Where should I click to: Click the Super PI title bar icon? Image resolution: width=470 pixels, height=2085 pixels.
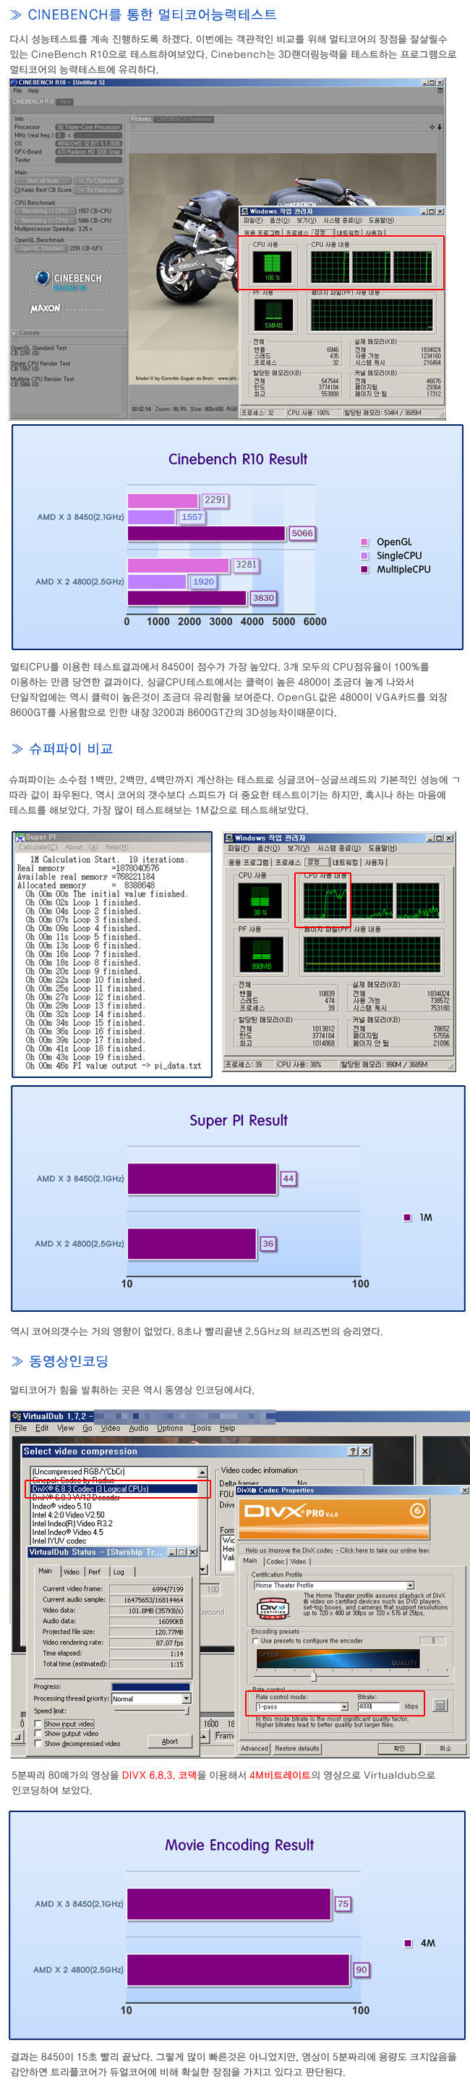click(x=20, y=837)
